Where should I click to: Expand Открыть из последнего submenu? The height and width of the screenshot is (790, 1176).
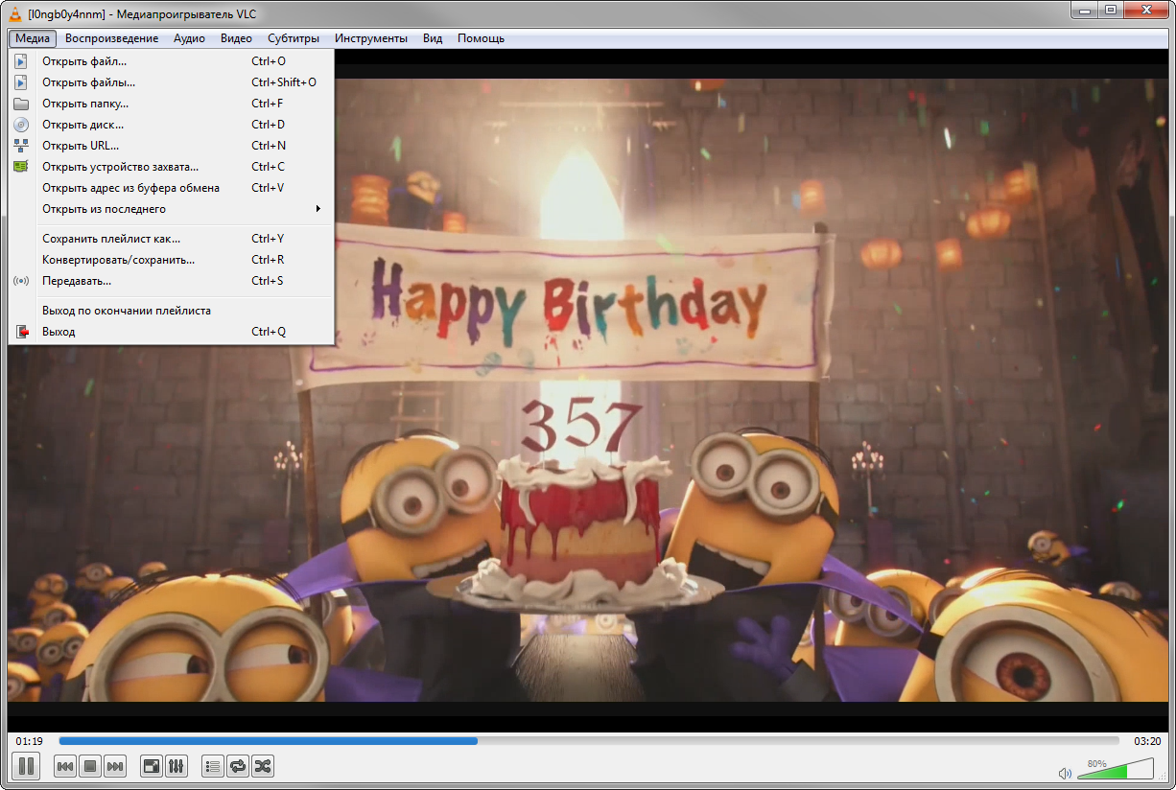tap(171, 209)
